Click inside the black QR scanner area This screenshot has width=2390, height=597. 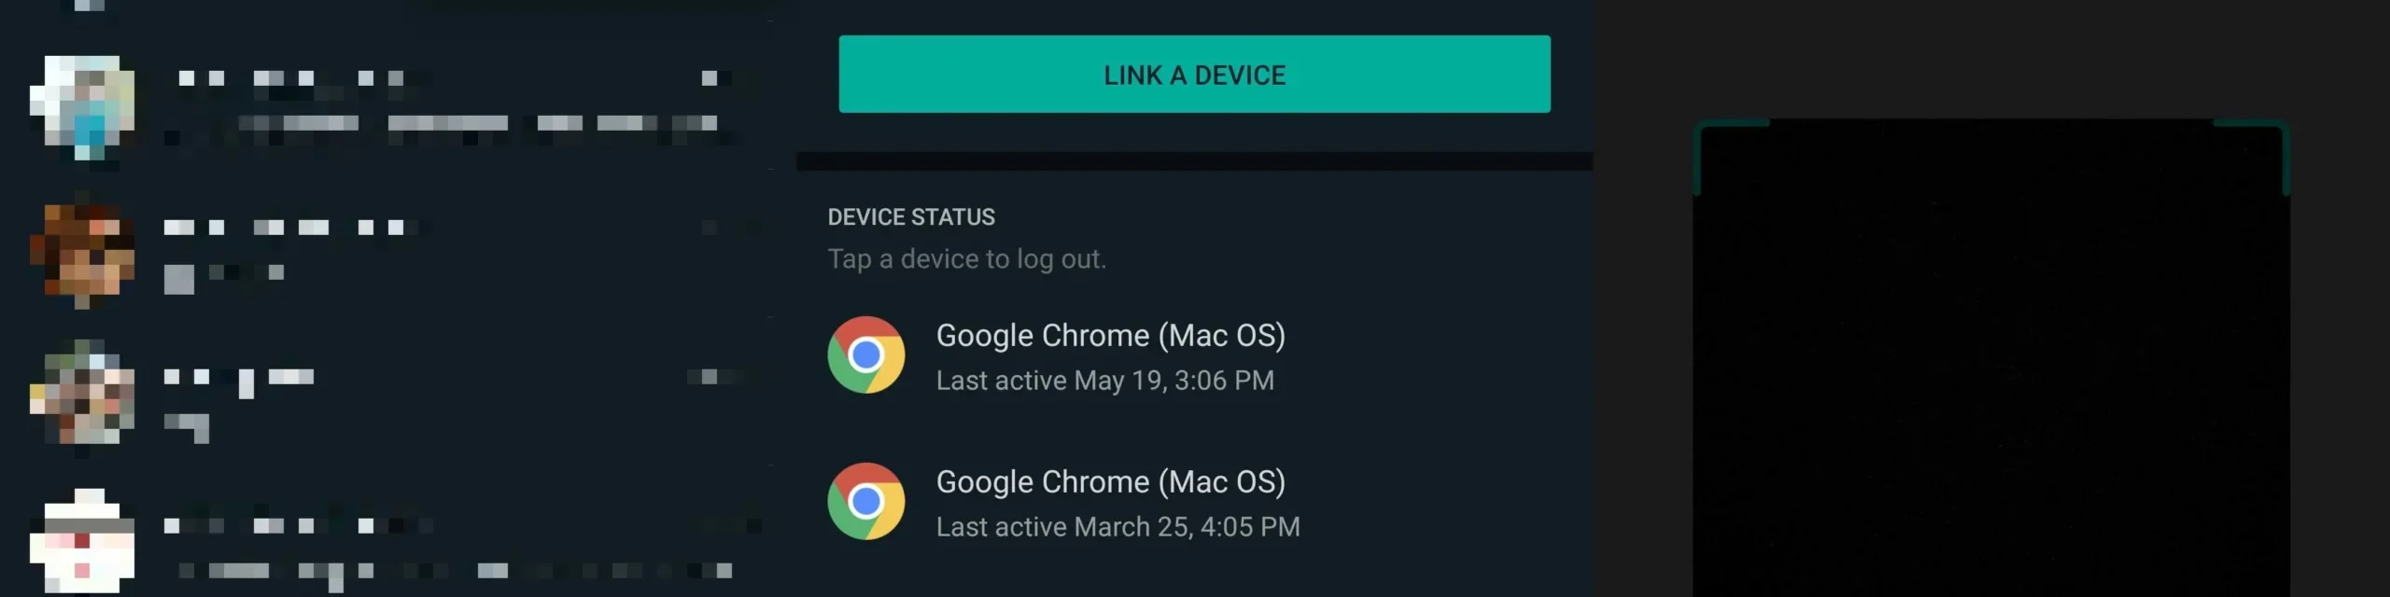(x=1990, y=373)
